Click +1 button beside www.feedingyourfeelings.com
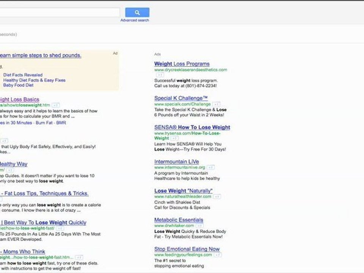The height and width of the screenshot is (273, 364). [x=218, y=255]
